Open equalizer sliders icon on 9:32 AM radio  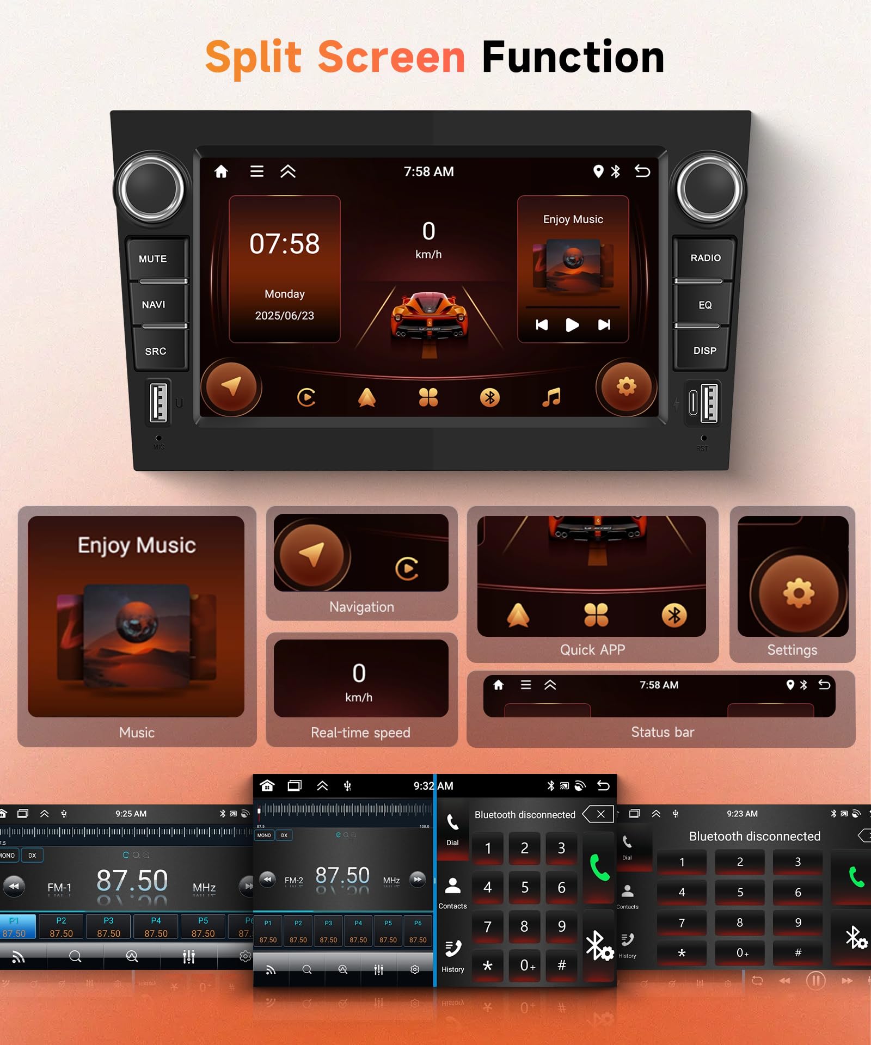click(379, 969)
